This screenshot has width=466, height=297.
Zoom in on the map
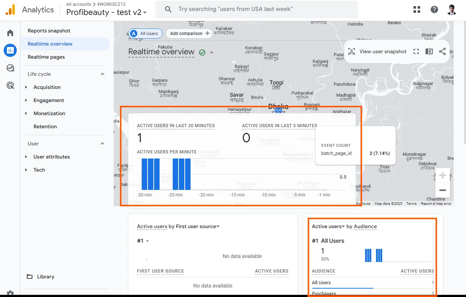pos(443,176)
